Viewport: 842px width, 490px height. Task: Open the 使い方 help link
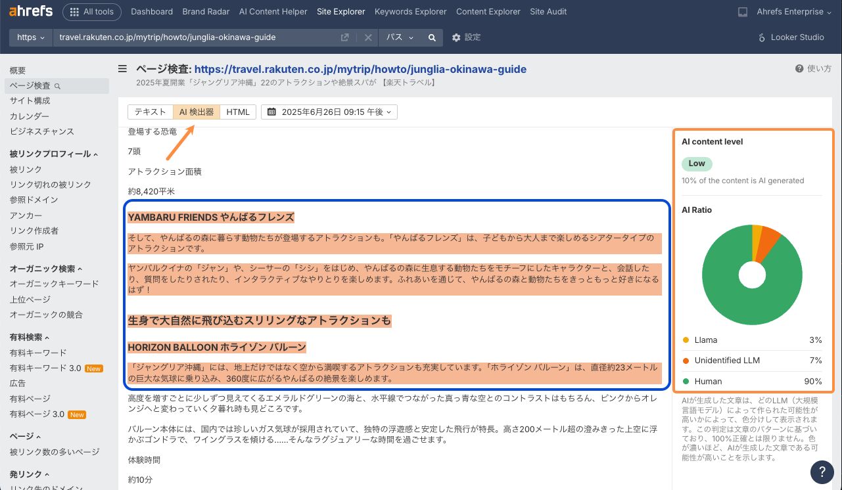point(813,68)
